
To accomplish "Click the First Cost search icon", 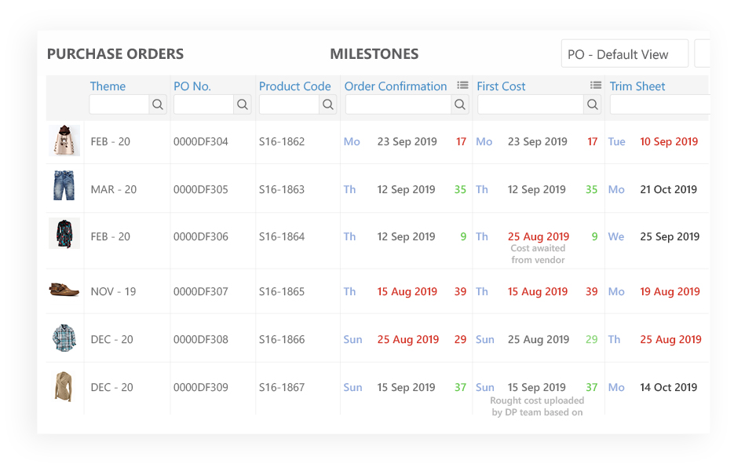I will [x=592, y=104].
